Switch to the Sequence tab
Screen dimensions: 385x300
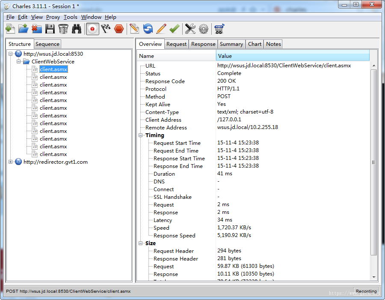tap(47, 44)
